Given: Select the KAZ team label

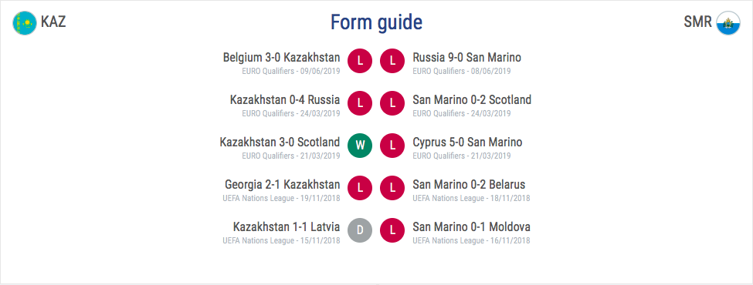Looking at the screenshot, I should (x=53, y=22).
